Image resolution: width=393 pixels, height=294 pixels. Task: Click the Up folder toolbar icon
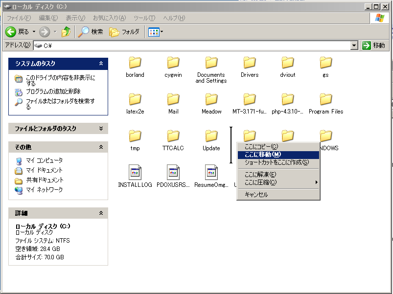(x=66, y=32)
